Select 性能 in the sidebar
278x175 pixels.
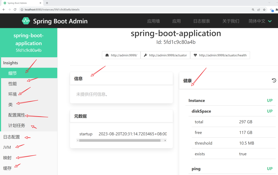[x=29, y=84]
